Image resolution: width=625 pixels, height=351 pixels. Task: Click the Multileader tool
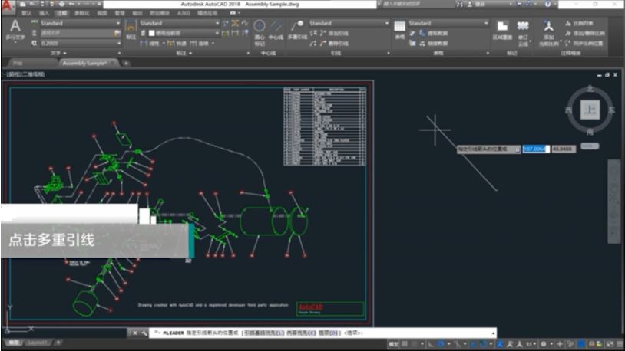click(x=297, y=30)
